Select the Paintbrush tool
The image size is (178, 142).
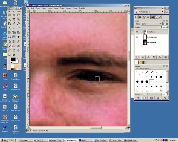(10, 46)
